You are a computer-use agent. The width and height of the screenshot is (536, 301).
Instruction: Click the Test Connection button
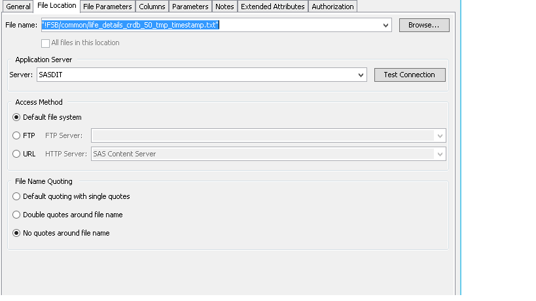409,75
